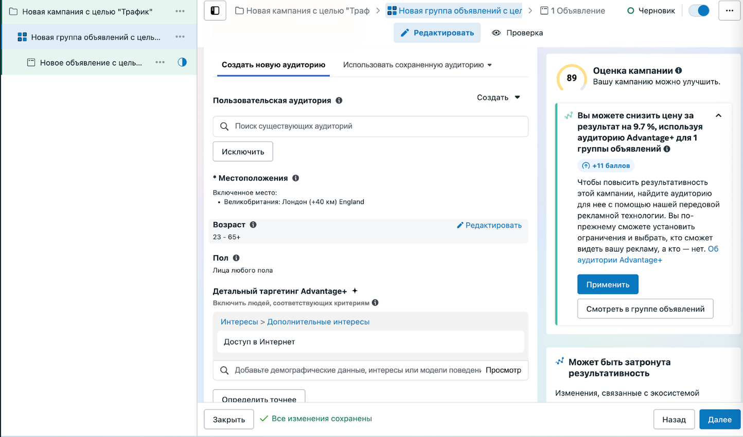This screenshot has height=437, width=743.
Task: Switch to Проверка view
Action: pyautogui.click(x=517, y=33)
